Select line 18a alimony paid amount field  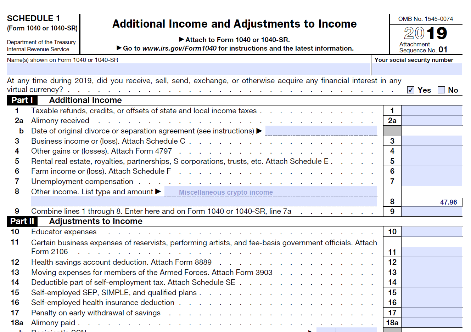click(x=432, y=322)
